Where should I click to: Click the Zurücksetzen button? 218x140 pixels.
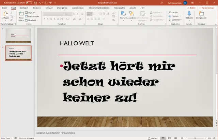(x=32, y=16)
